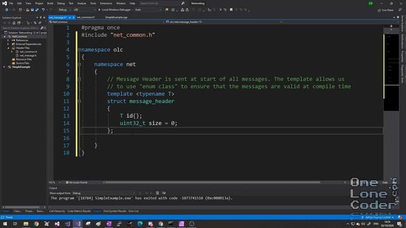Open Show output from Debug dropdown
Viewport: 406px width, 228px height.
(103, 193)
